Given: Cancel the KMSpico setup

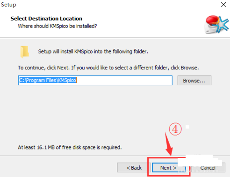Looking at the screenshot, I should (x=208, y=168).
